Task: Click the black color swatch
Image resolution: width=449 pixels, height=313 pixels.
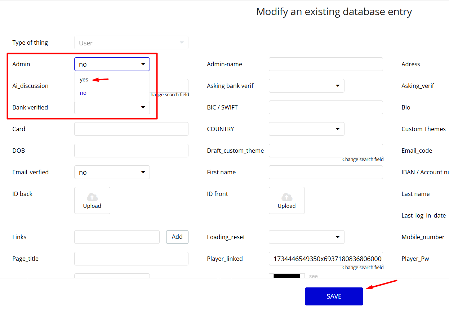Action: click(x=286, y=276)
